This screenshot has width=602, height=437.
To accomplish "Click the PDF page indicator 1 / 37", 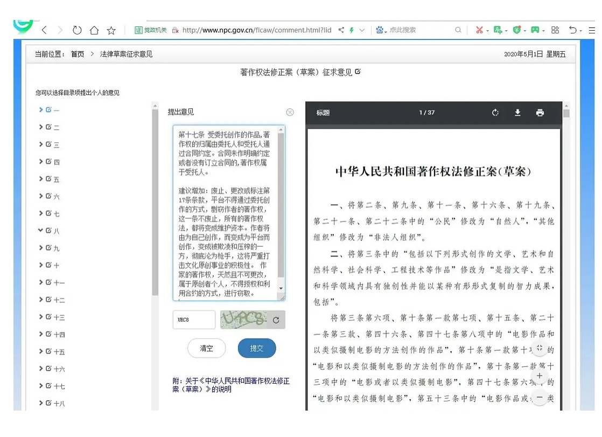I will (x=426, y=112).
